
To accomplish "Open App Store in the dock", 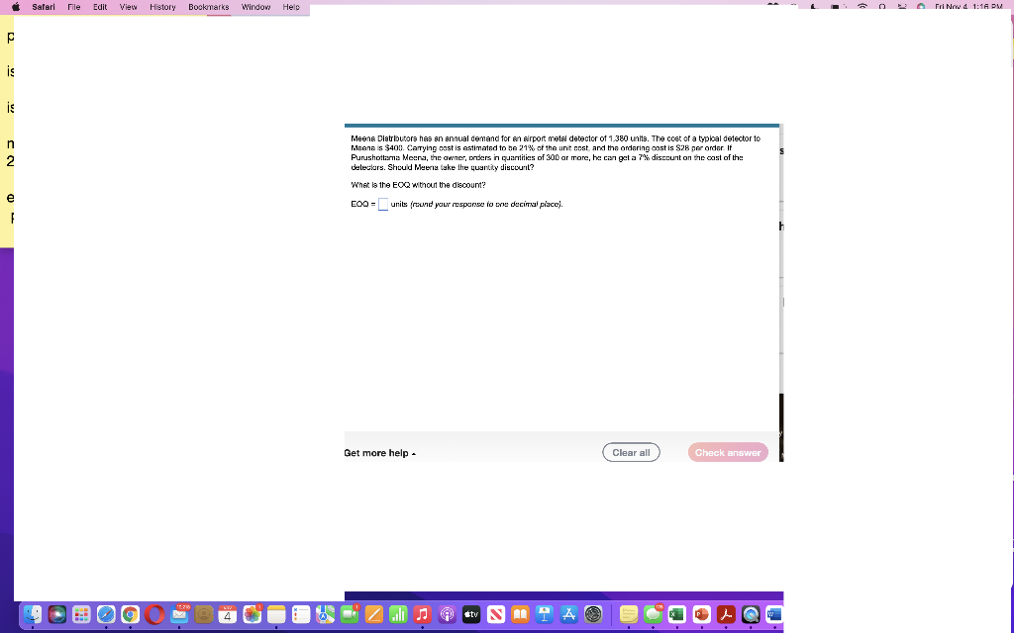I will click(x=568, y=614).
